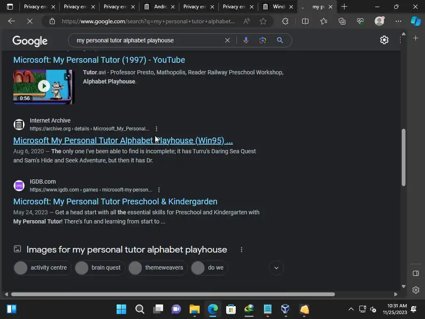The height and width of the screenshot is (319, 425).
Task: Go back with the browser back arrow
Action: pyautogui.click(x=11, y=21)
